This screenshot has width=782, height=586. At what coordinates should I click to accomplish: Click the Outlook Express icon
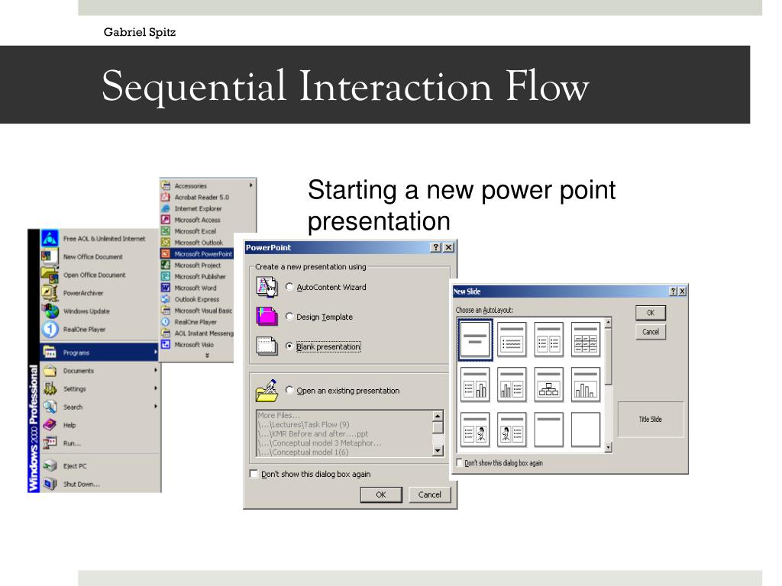166,299
